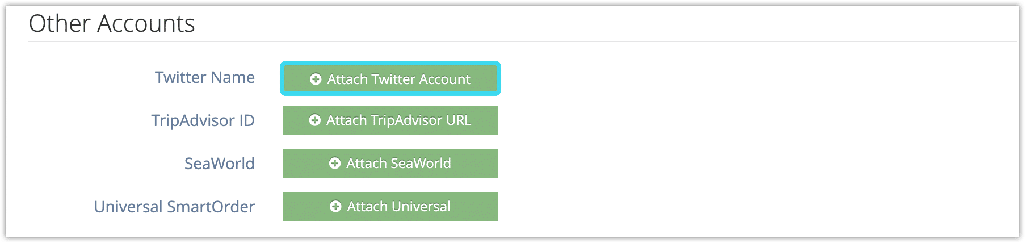Choose the Attach Universal button
The width and height of the screenshot is (1025, 243).
[390, 207]
